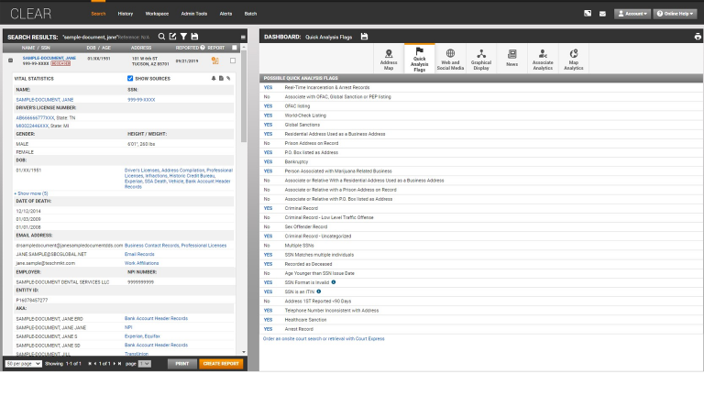Open the Admin Tools menu

pos(193,14)
